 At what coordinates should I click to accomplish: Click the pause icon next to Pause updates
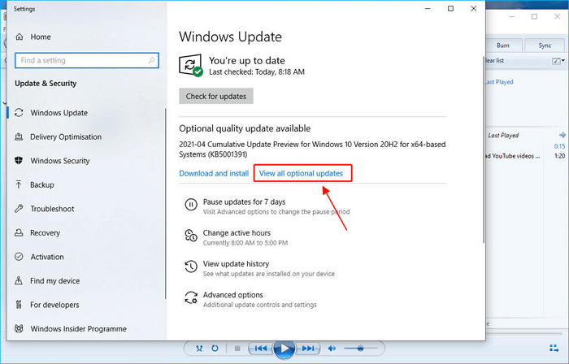click(x=191, y=205)
